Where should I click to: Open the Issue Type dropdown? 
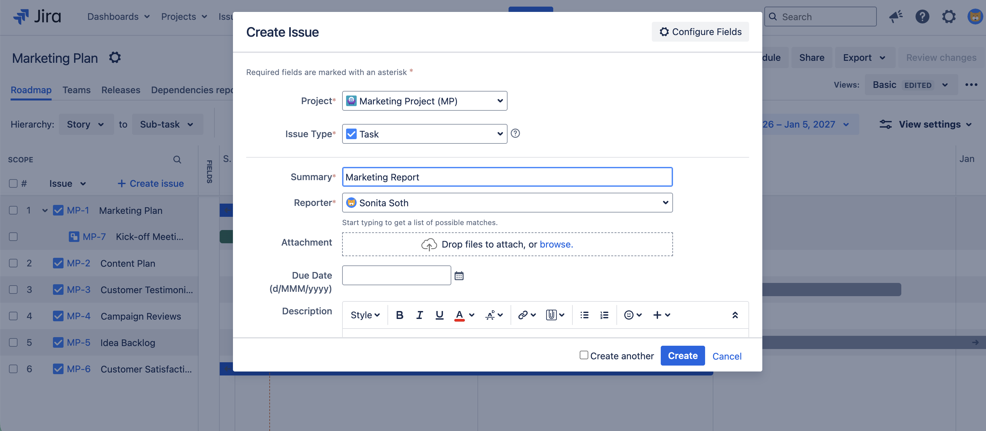pos(425,134)
